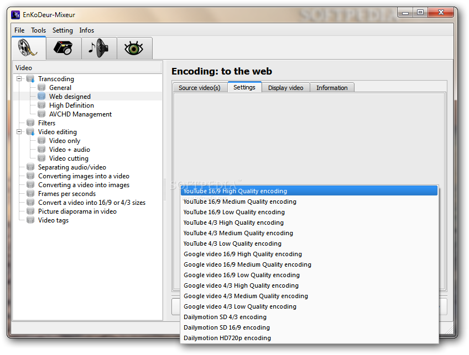Image resolution: width=469 pixels, height=355 pixels.
Task: Select YouTube 4/3 High Quality encoding
Action: coord(309,222)
